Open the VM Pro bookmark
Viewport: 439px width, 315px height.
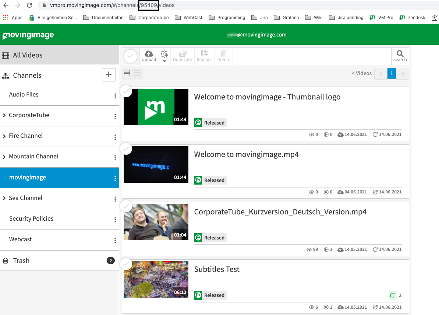tap(381, 17)
